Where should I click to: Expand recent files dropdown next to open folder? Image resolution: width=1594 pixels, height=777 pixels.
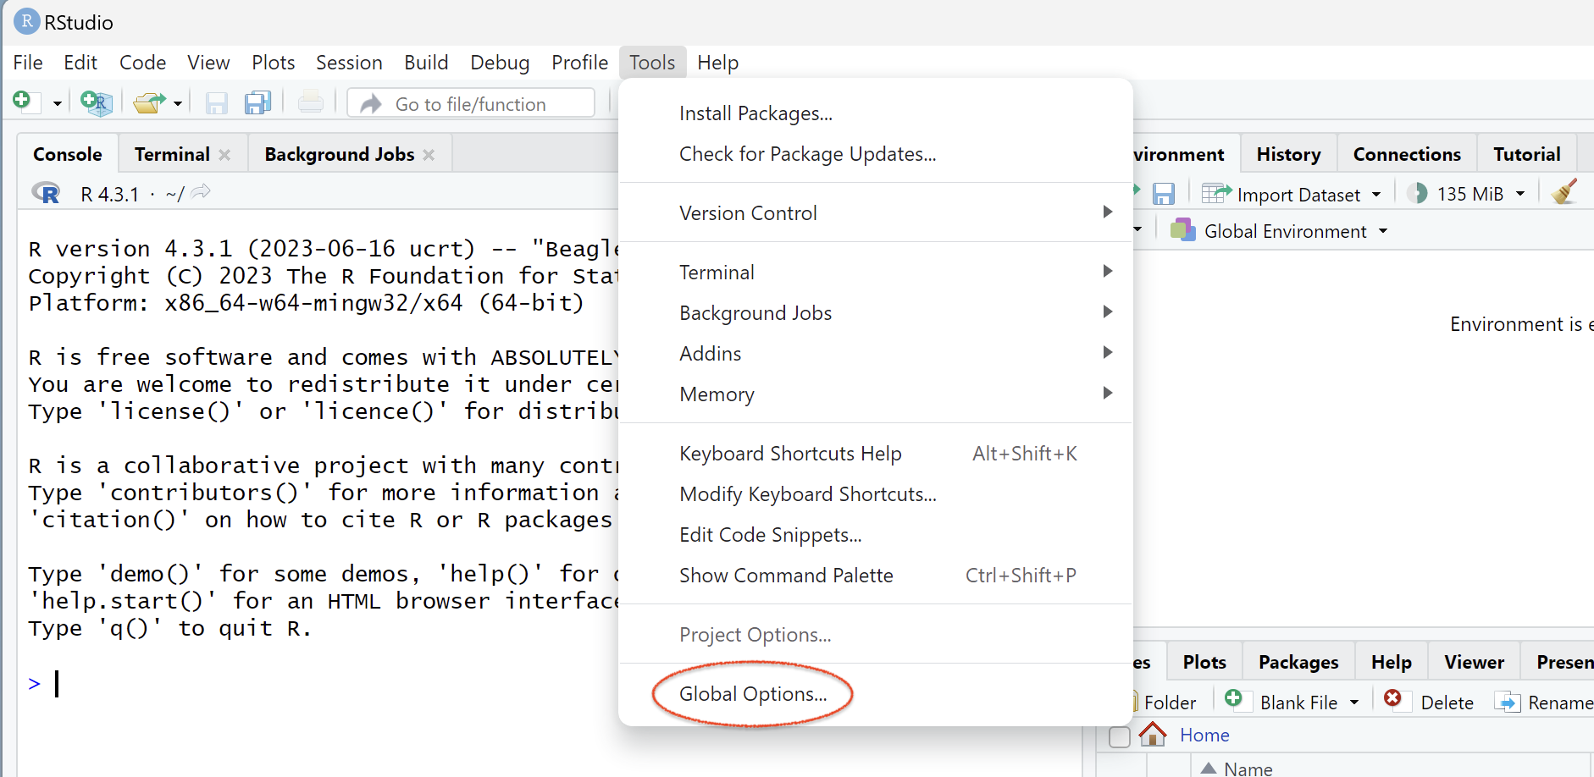coord(178,104)
